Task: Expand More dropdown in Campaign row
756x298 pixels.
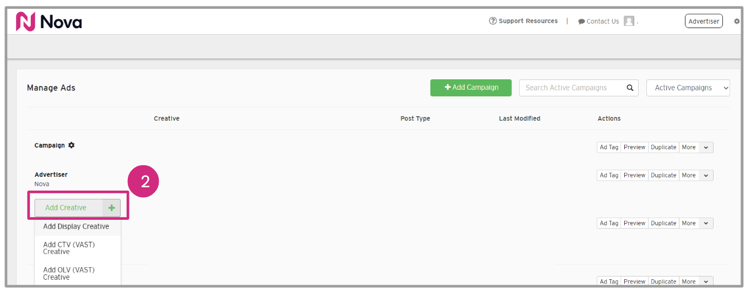Action: coord(706,148)
